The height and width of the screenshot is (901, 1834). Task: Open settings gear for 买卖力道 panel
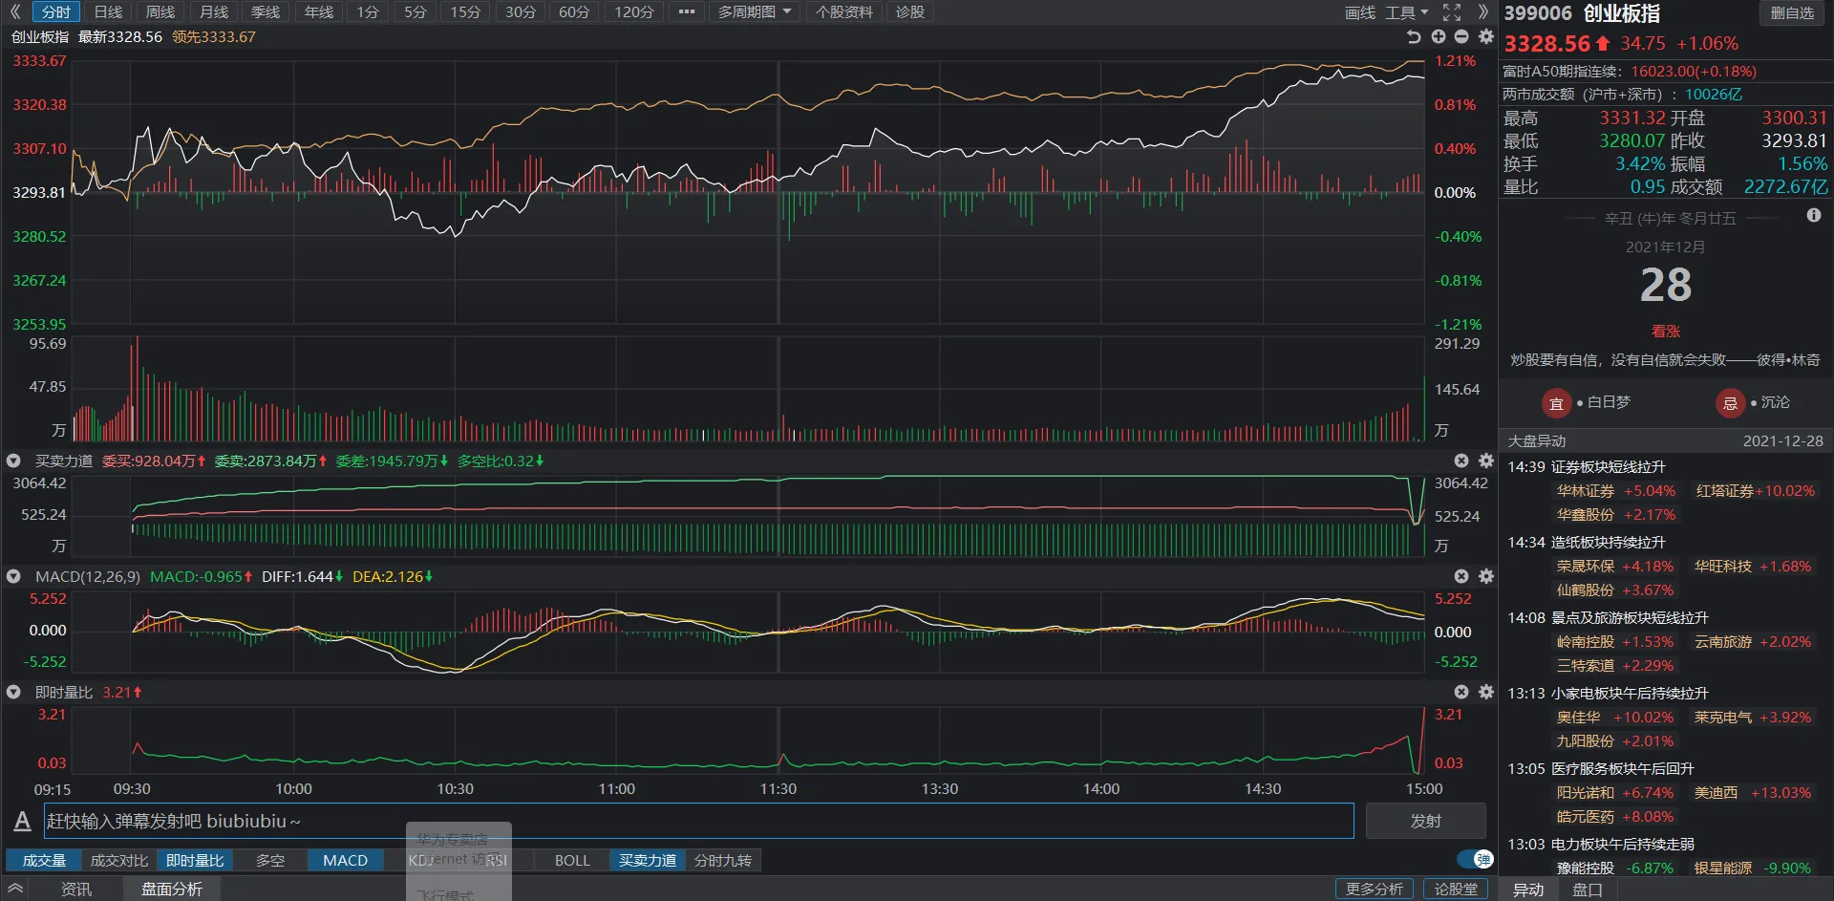tap(1485, 461)
